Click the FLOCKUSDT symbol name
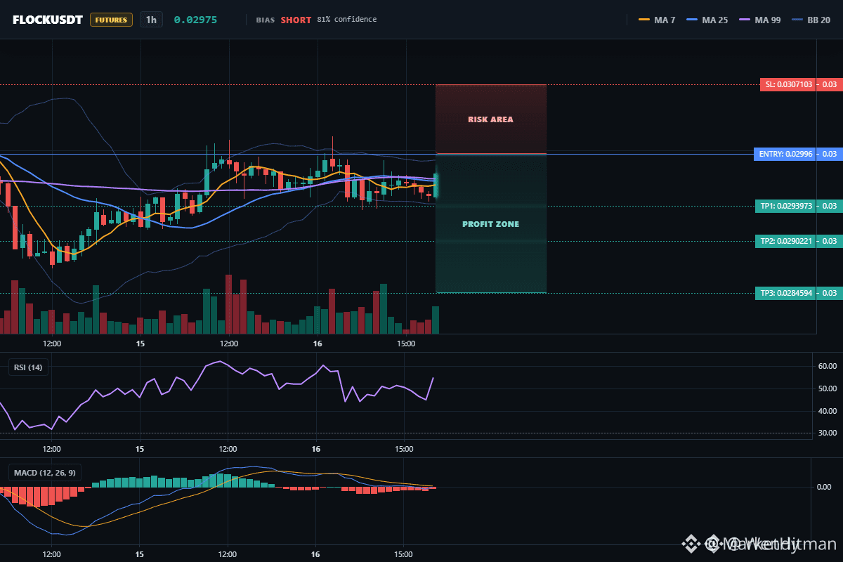The height and width of the screenshot is (562, 843). (48, 20)
